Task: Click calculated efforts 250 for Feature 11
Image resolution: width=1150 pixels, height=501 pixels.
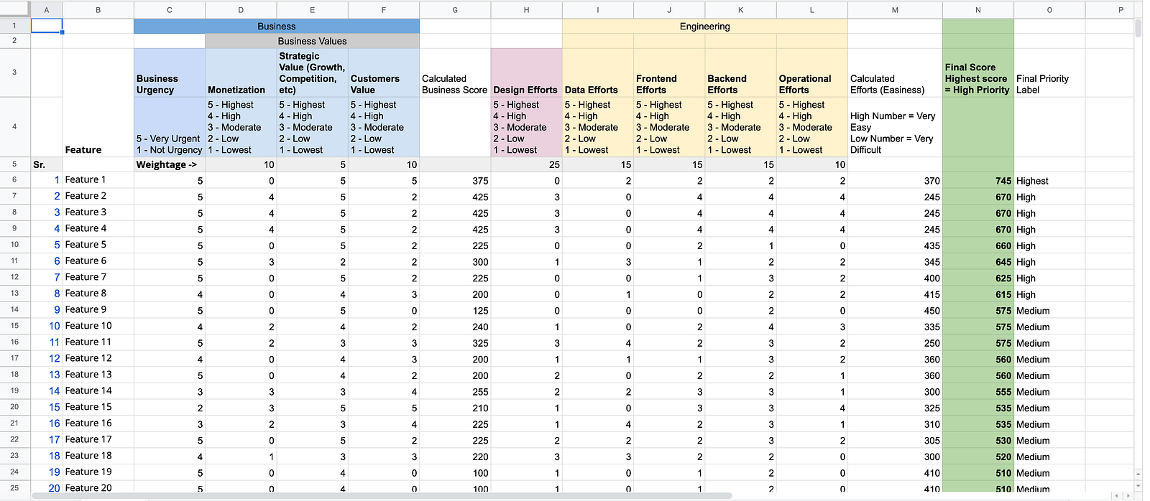Action: pos(895,343)
